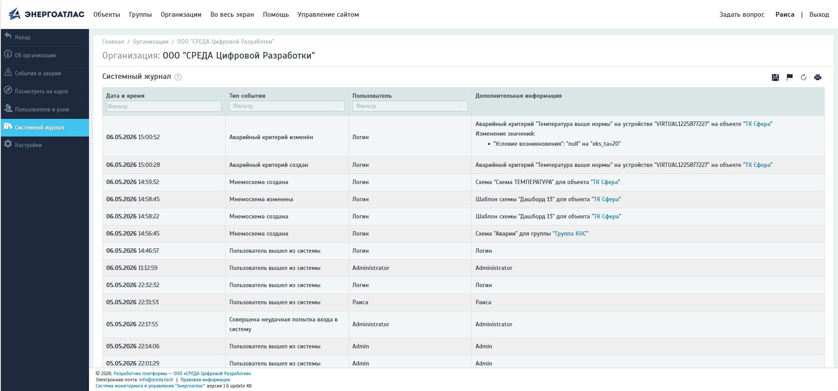
Task: Open the Объекты top menu
Action: tap(107, 15)
